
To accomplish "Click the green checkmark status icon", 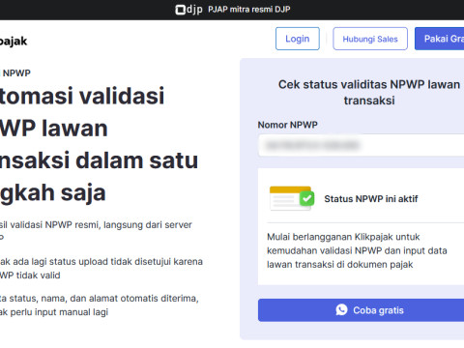I will [x=306, y=198].
